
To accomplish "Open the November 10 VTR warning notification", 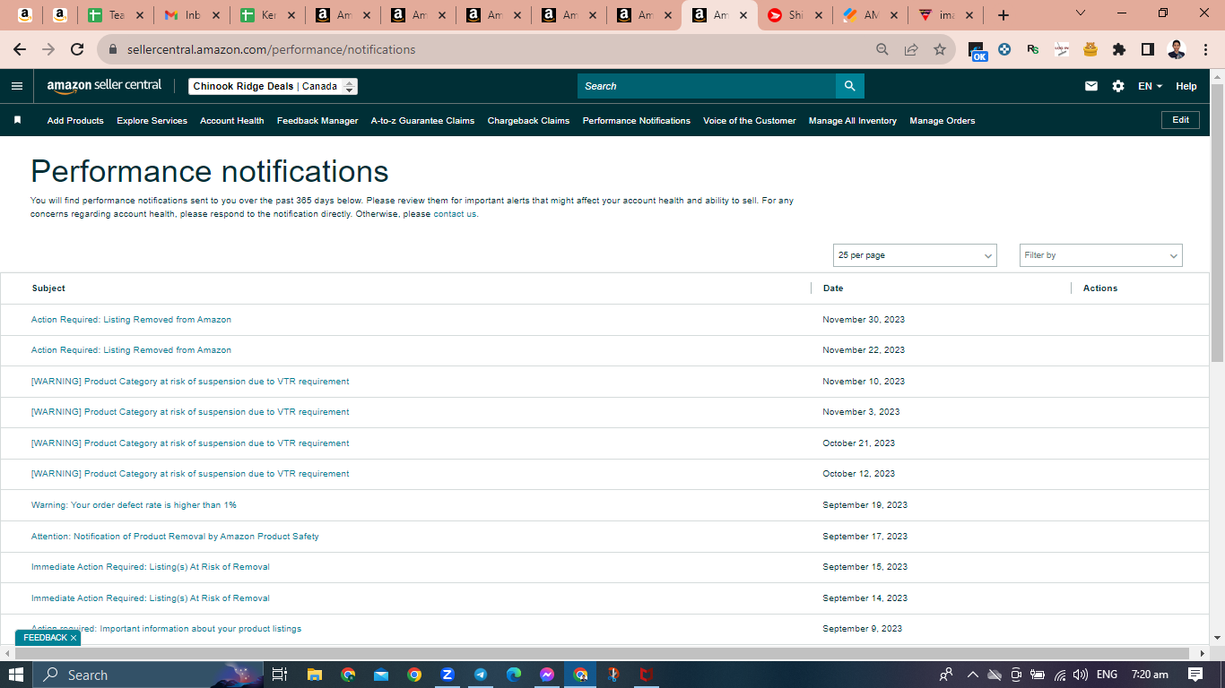I will point(190,382).
